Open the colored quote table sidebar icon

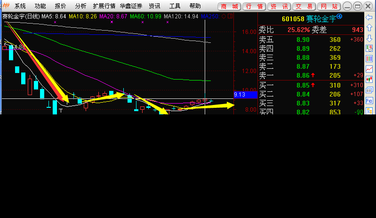(369, 59)
